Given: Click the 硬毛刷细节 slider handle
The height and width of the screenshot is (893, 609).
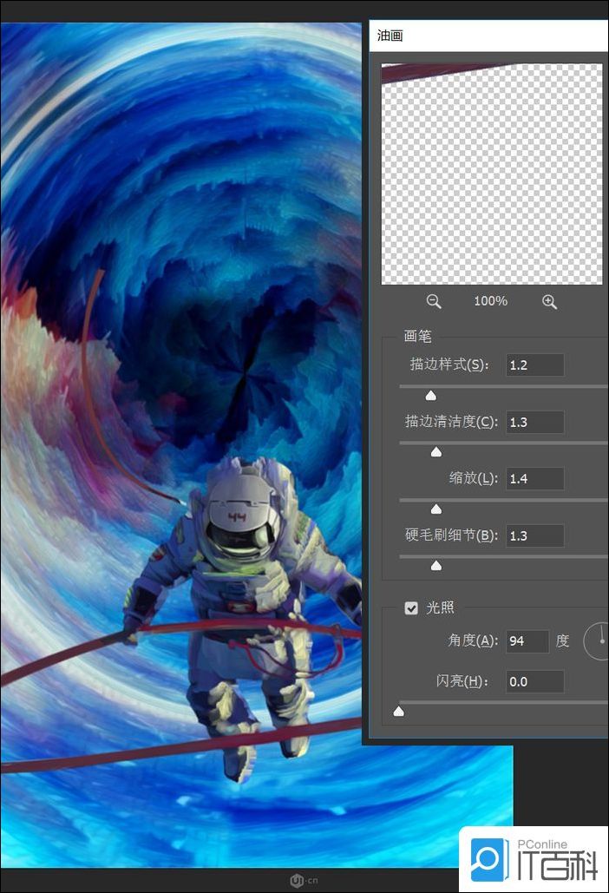Looking at the screenshot, I should 436,566.
